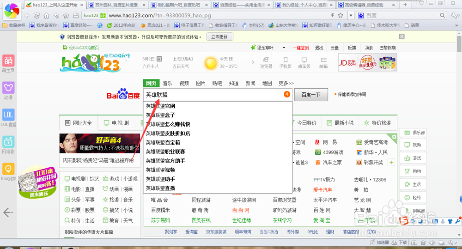The width and height of the screenshot is (462, 249).
Task: Open the 视频 right panel item
Action: point(413,145)
